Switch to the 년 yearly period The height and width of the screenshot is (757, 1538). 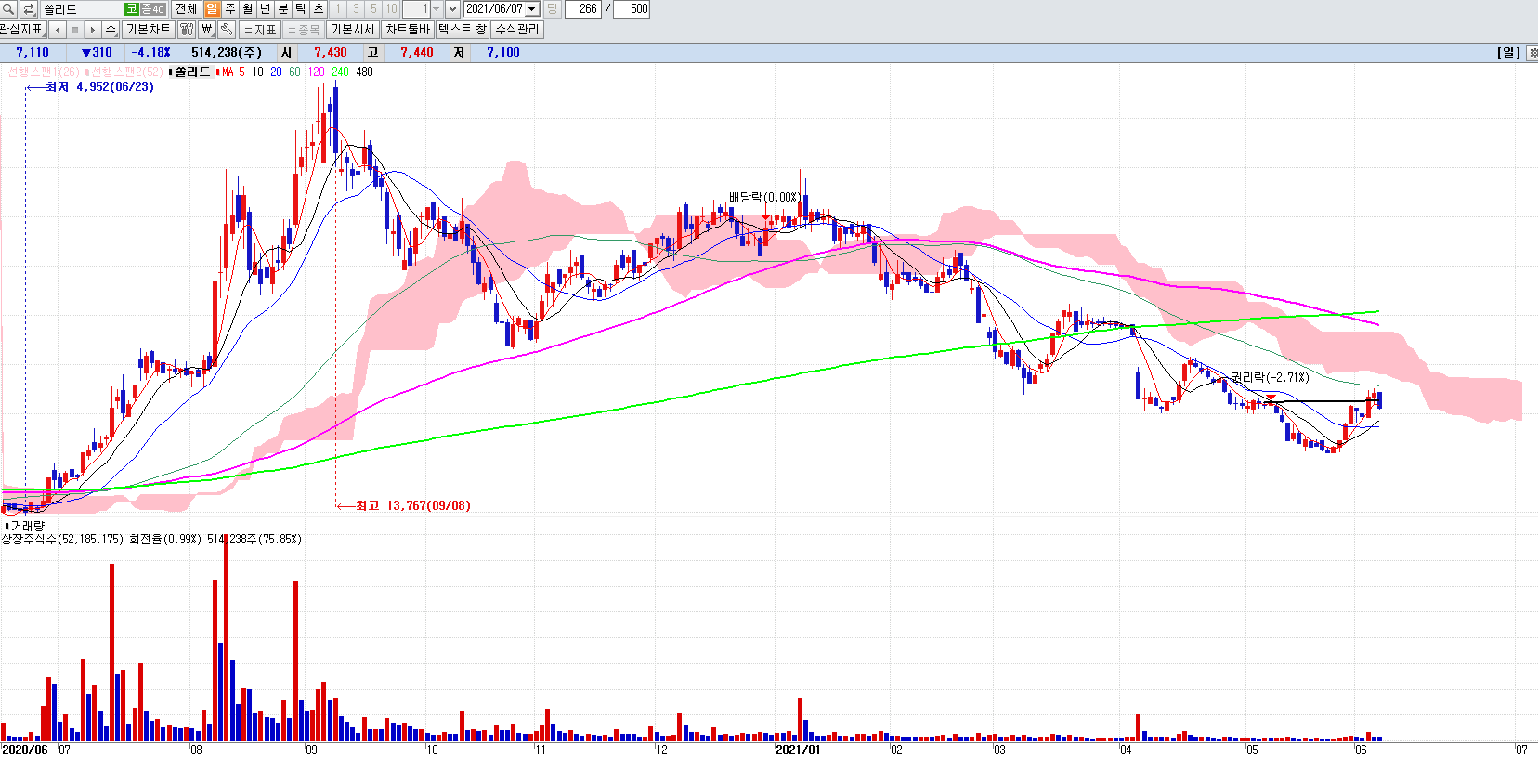coord(265,9)
